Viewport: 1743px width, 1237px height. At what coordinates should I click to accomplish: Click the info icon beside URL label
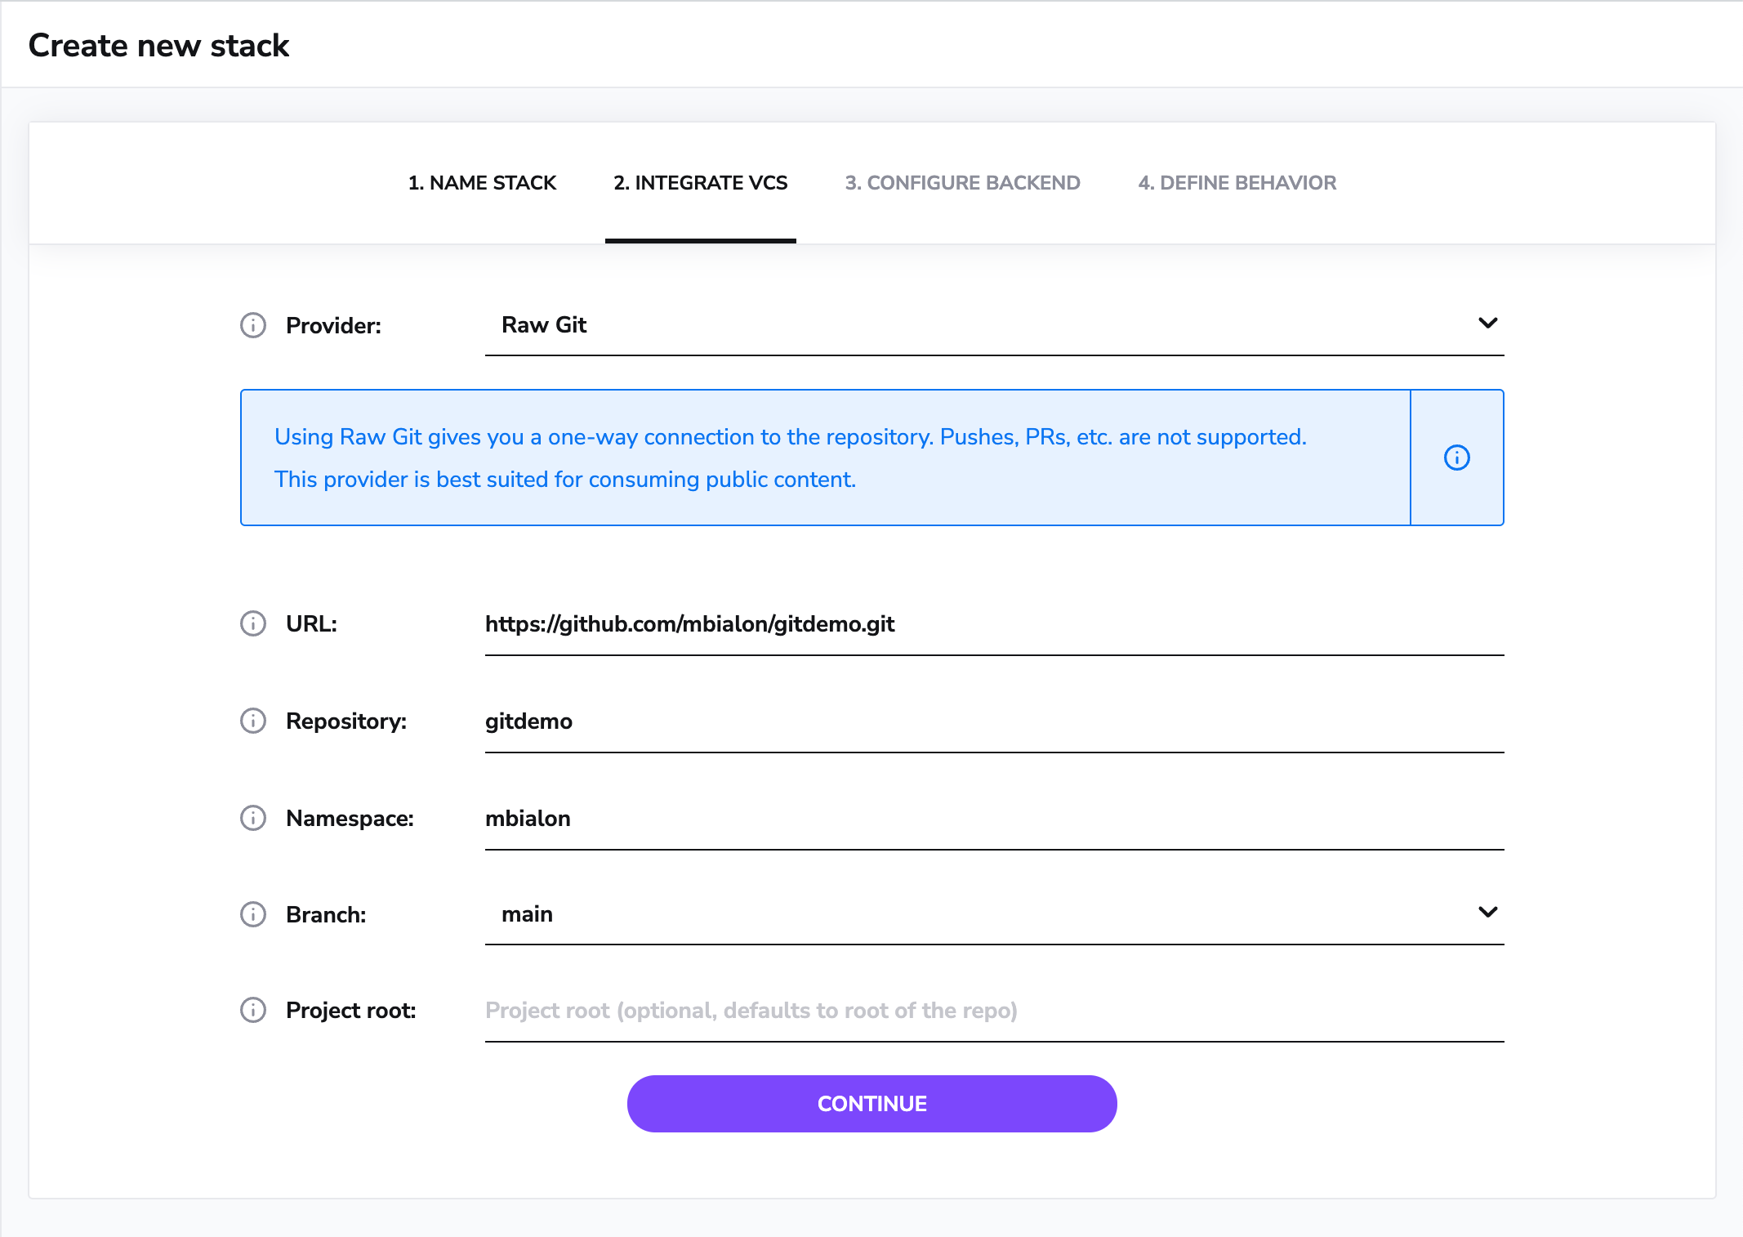click(x=253, y=623)
